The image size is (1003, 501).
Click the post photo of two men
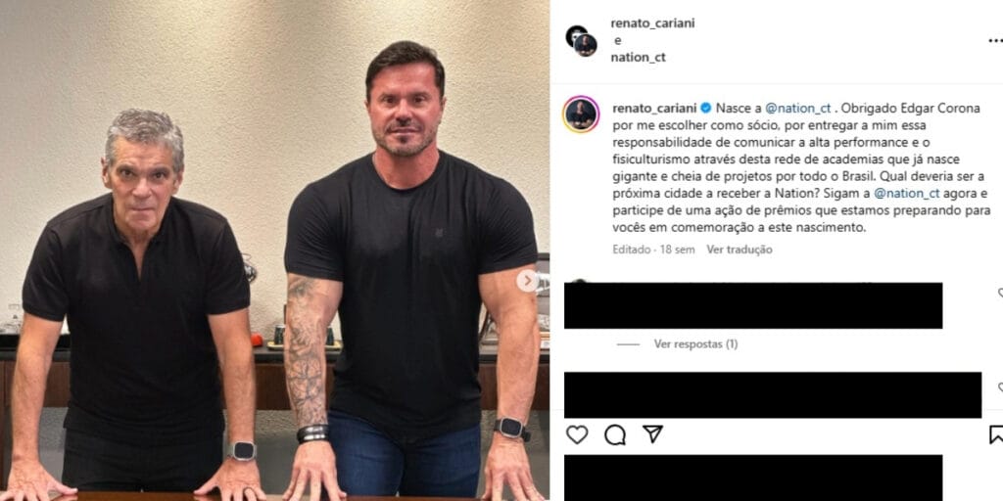point(274,250)
